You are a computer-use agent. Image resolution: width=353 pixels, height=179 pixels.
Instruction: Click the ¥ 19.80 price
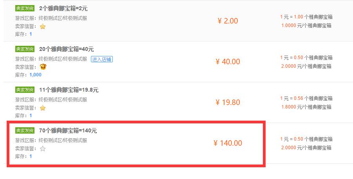click(x=228, y=103)
